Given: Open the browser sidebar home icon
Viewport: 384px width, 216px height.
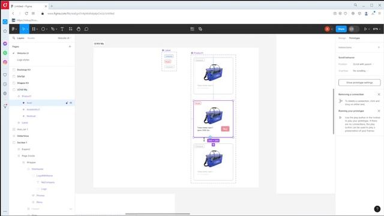Looking at the screenshot, I should click(5, 22).
